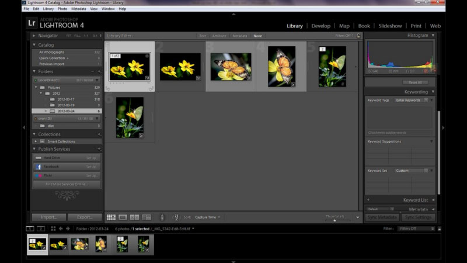
Task: Add a new collection with plus icon
Action: click(x=99, y=134)
